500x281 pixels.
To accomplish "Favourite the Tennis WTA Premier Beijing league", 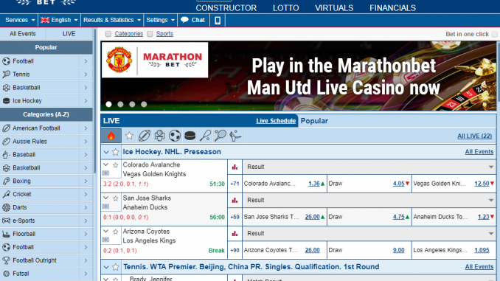I will point(116,267).
